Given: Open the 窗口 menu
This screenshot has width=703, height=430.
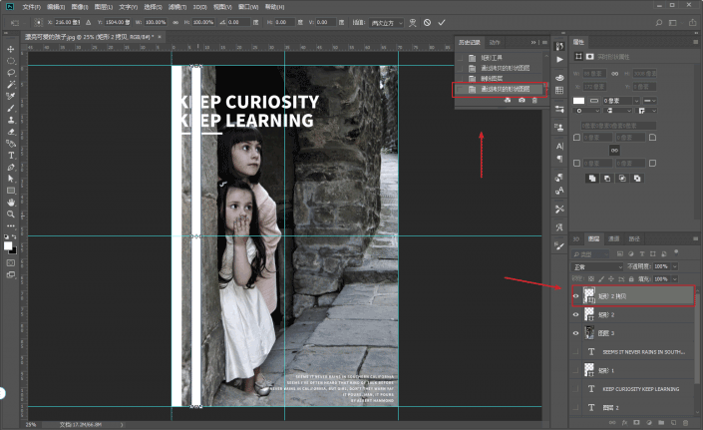Looking at the screenshot, I should pos(248,7).
